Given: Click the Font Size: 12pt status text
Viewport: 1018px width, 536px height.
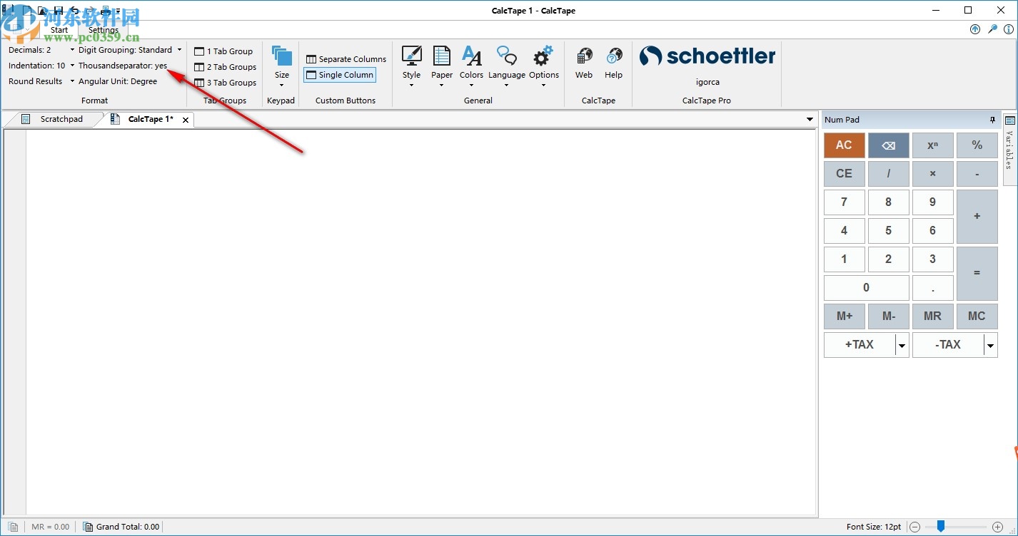Looking at the screenshot, I should pos(874,527).
